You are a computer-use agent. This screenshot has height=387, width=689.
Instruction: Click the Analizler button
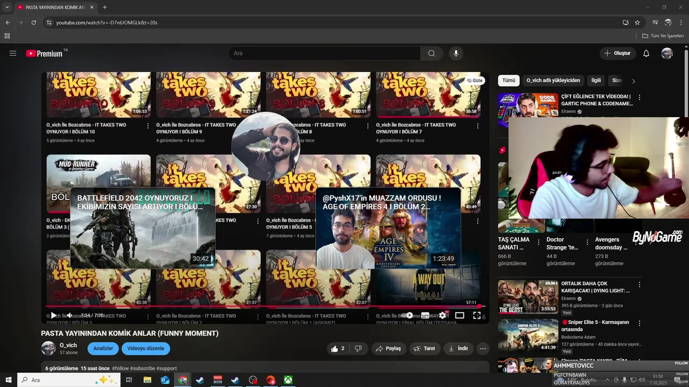(103, 348)
